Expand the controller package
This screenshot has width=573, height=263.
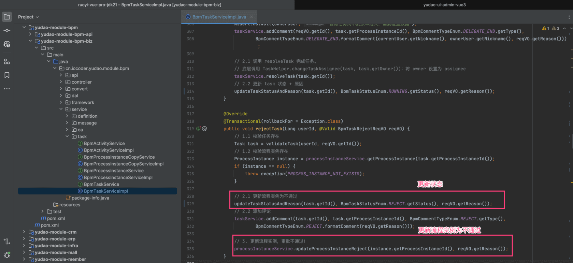coord(61,82)
